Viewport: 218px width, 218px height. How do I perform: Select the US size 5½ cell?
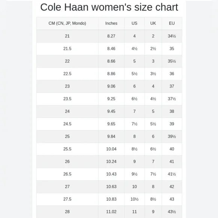coord(135,74)
